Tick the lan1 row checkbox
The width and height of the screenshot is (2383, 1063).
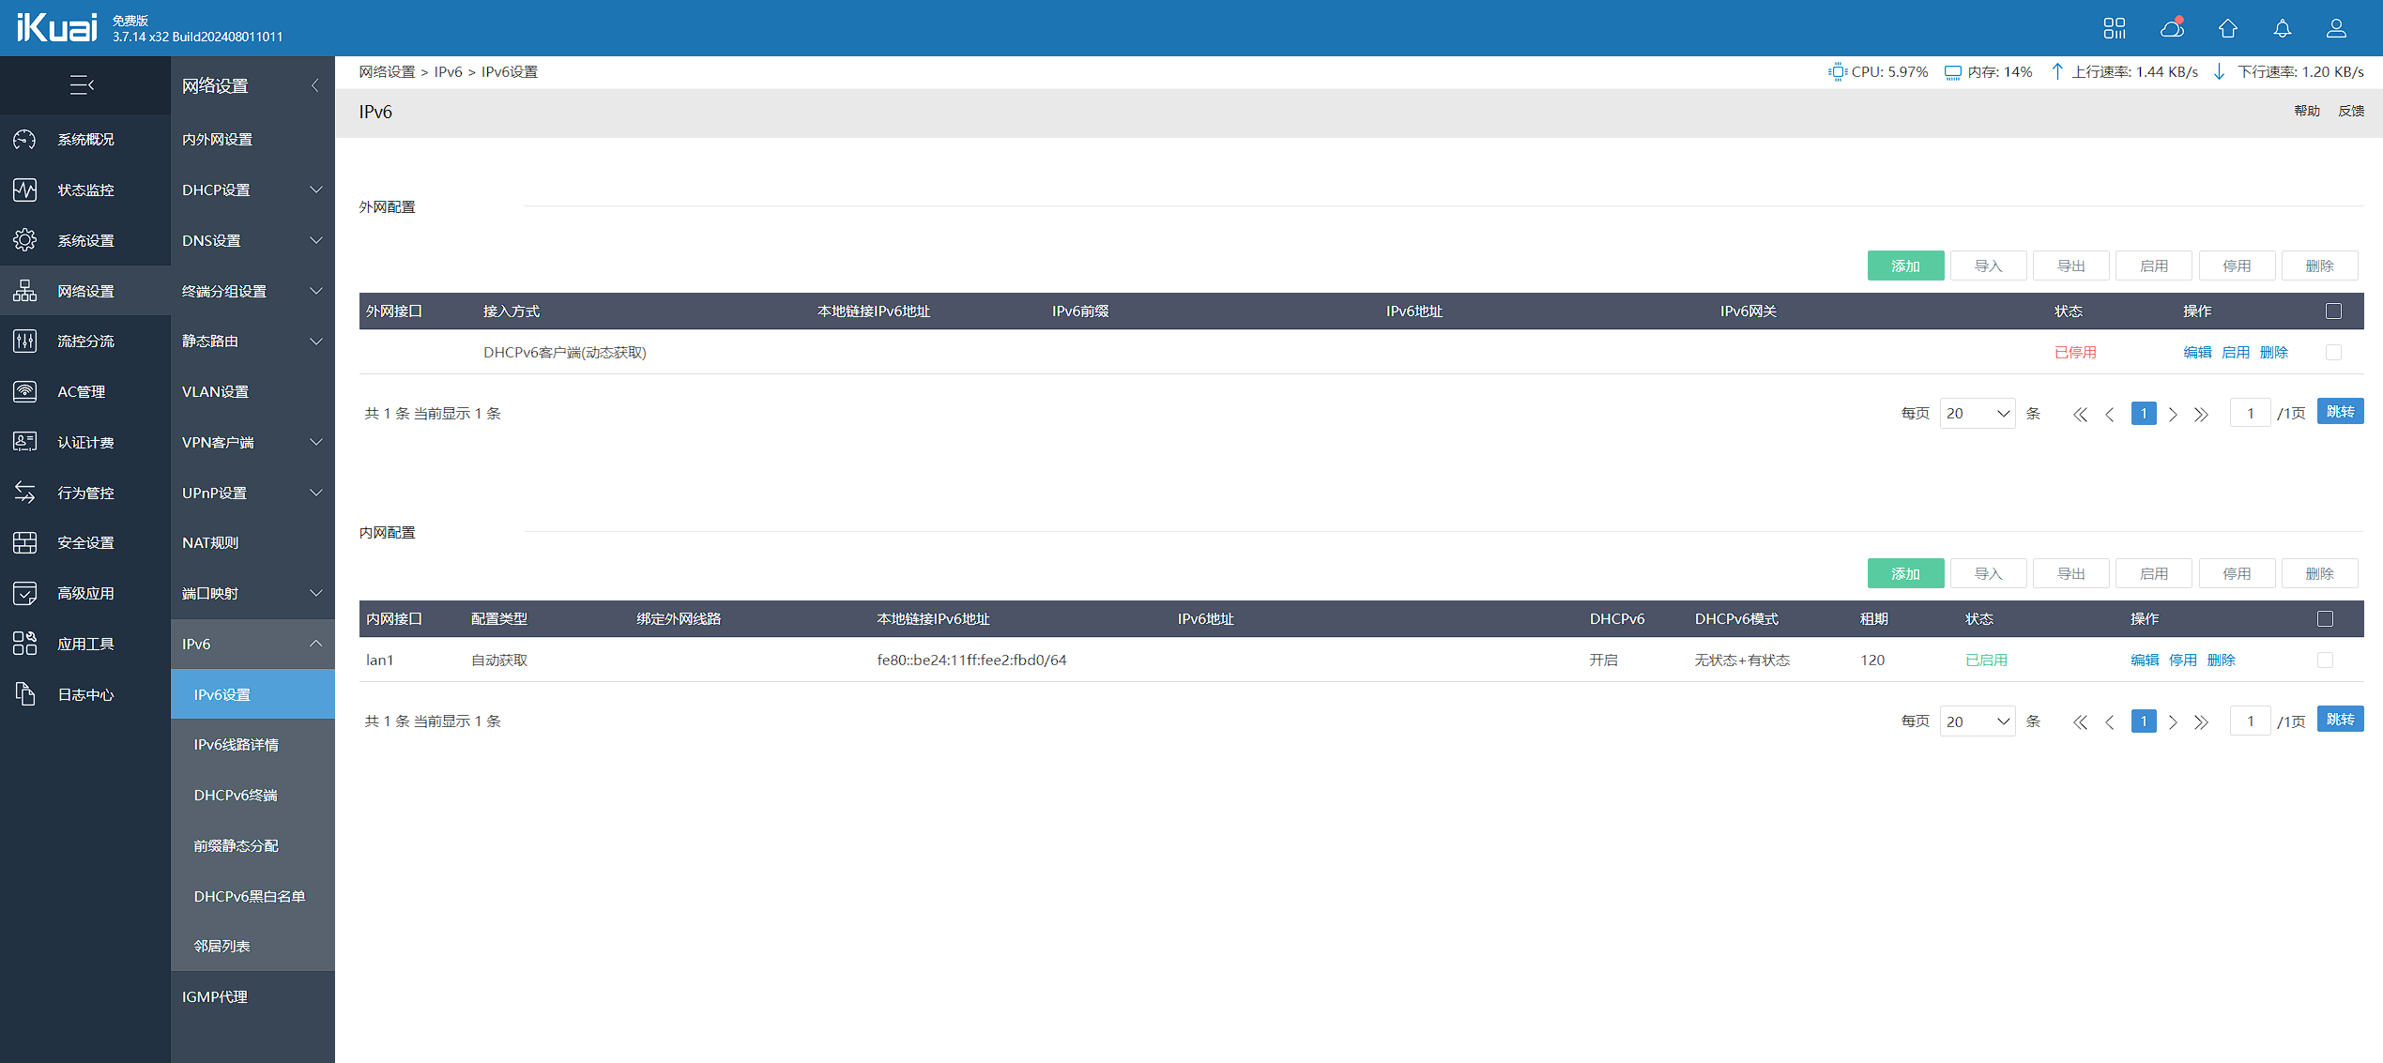[2325, 661]
